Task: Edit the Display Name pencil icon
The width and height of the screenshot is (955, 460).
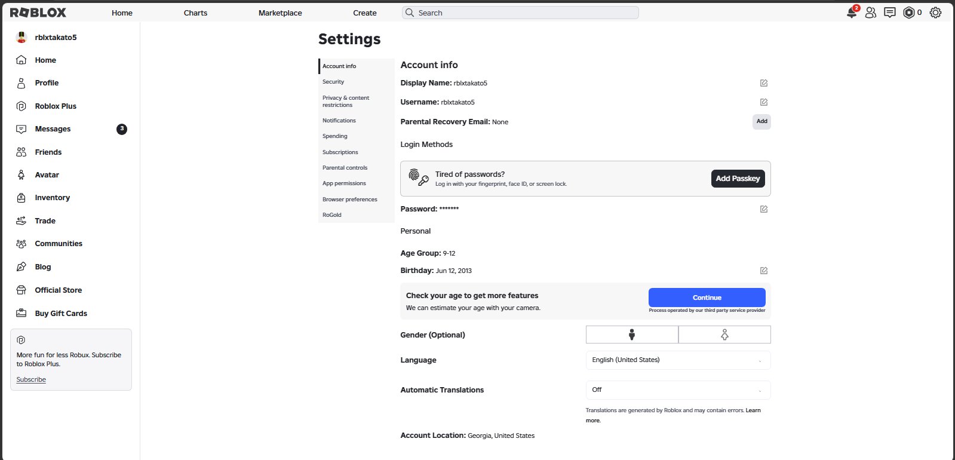Action: pos(764,83)
